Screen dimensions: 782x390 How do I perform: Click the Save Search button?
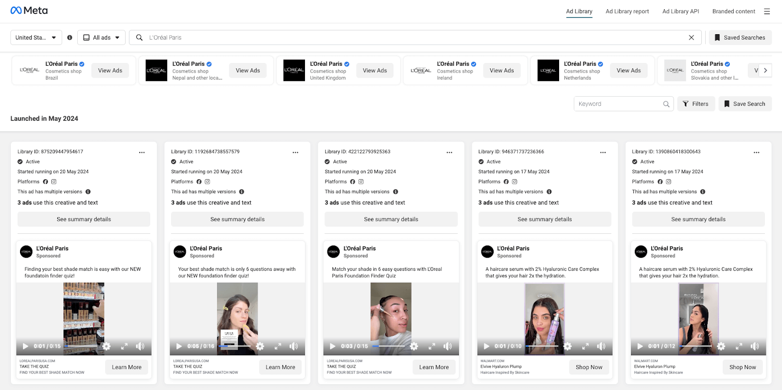[745, 104]
